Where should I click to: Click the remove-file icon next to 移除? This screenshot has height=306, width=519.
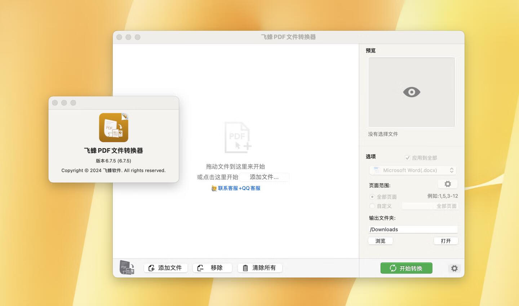[x=200, y=268]
